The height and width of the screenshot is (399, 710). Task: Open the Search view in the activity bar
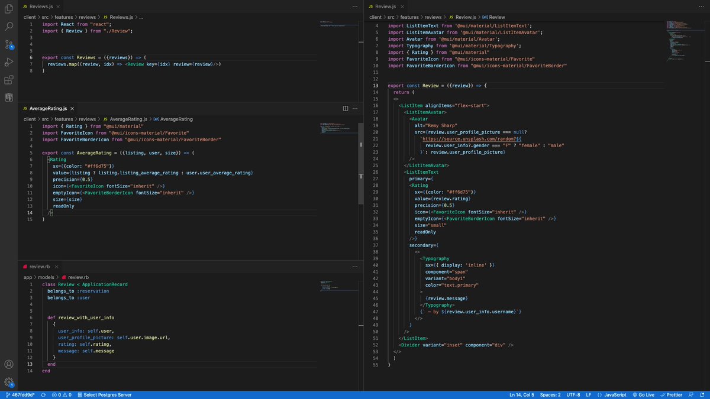pos(9,27)
